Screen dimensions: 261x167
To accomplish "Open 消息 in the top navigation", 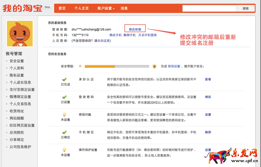I will (124, 8).
